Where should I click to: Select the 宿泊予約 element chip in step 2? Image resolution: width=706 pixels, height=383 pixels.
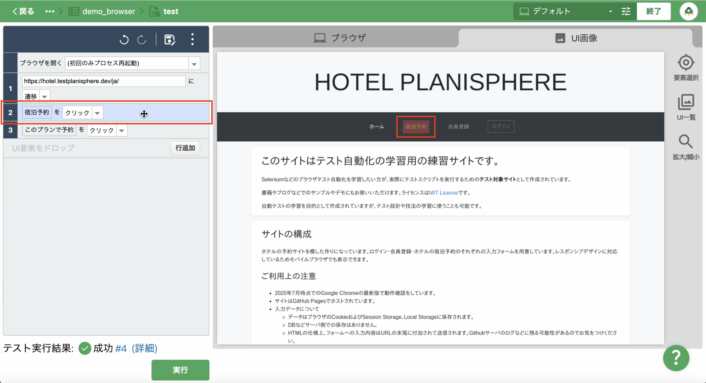click(x=37, y=112)
